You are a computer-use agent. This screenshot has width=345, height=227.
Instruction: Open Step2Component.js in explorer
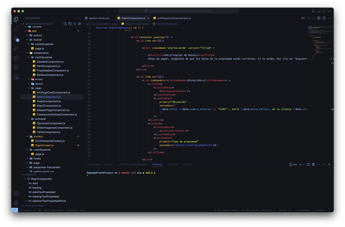[49, 101]
